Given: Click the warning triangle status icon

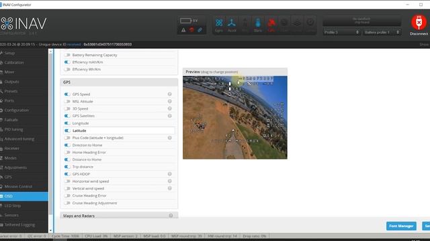Looking at the screenshot, I should coord(183,29).
